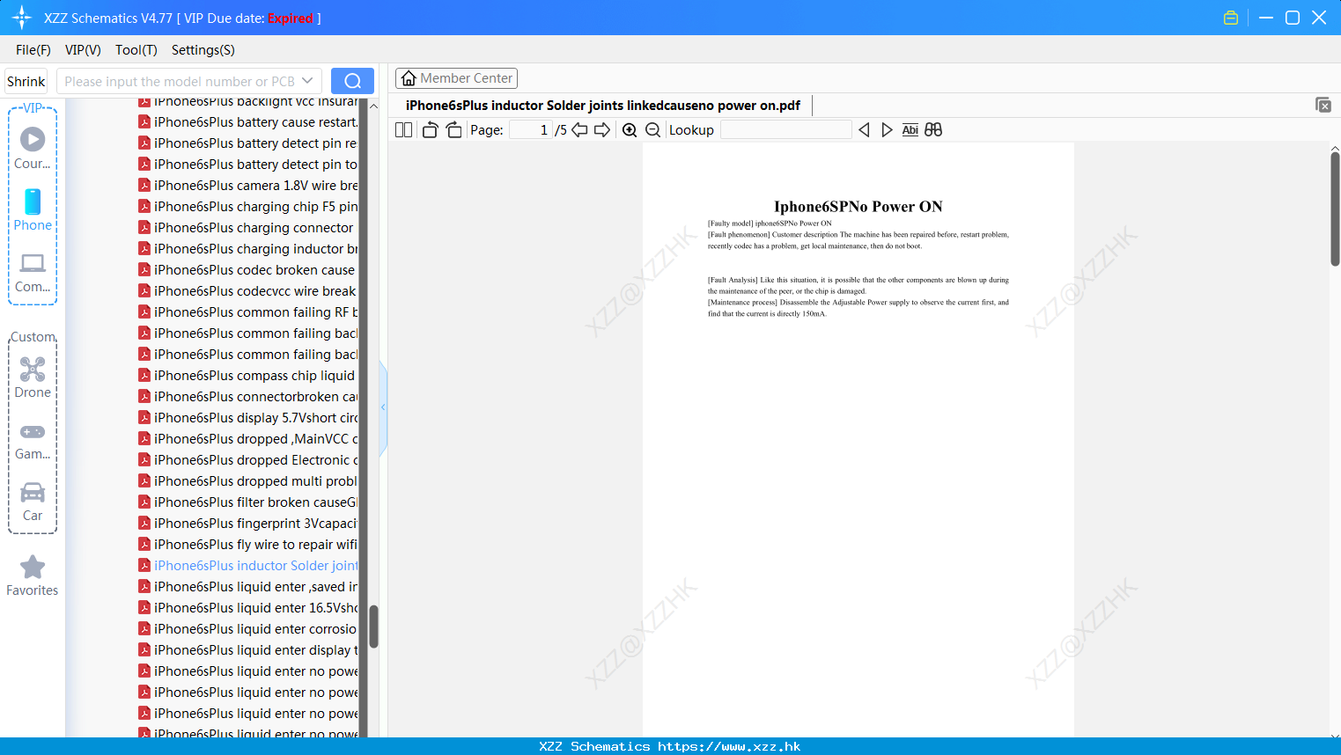The width and height of the screenshot is (1341, 755).
Task: Open the Course section in sidebar
Action: pos(33,148)
